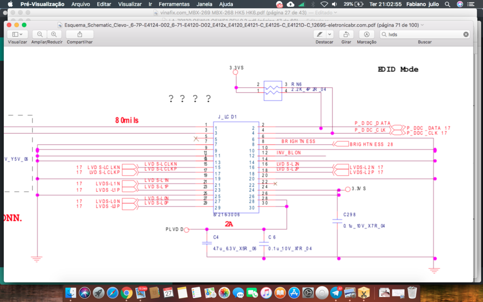The image size is (483, 302).
Task: Open the Compartilhar share button
Action: [x=80, y=34]
